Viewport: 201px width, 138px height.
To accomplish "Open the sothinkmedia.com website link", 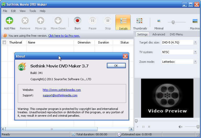I will pos(62,90).
